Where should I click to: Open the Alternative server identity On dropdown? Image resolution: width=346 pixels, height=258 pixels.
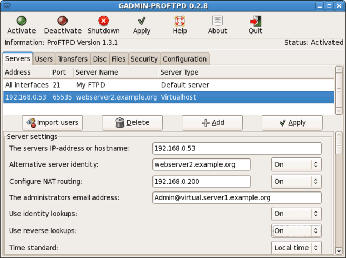pos(296,164)
